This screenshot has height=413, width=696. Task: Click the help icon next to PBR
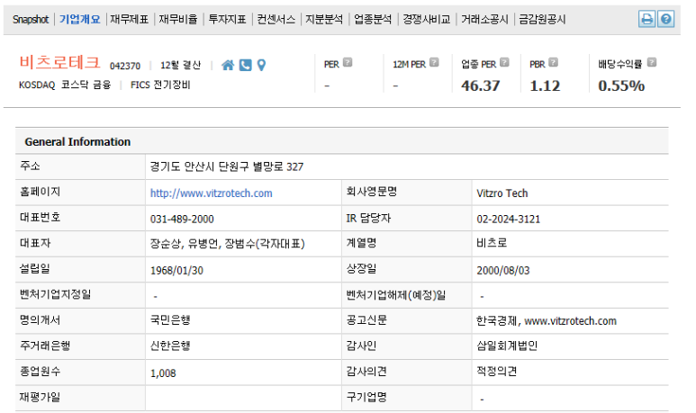[x=554, y=63]
